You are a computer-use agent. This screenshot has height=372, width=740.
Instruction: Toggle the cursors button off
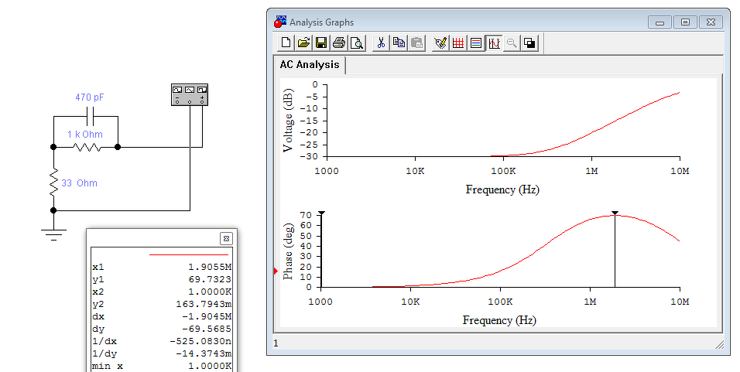[494, 43]
